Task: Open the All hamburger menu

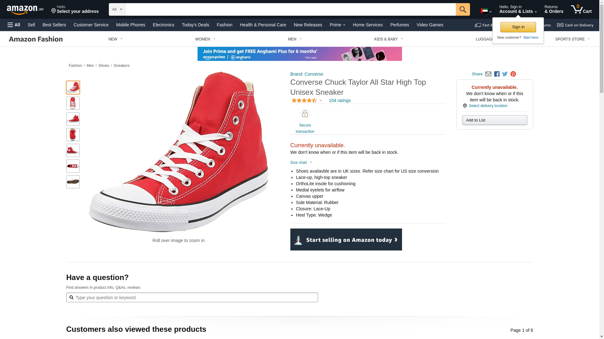Action: pyautogui.click(x=14, y=25)
